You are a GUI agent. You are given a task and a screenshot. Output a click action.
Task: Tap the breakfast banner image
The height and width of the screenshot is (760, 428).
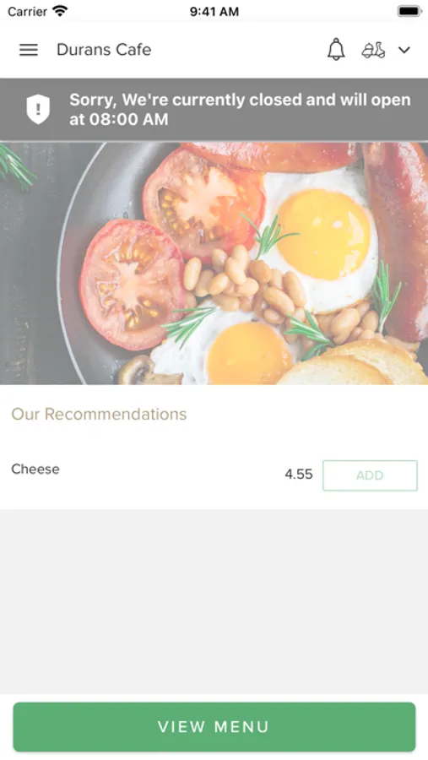coord(214,263)
